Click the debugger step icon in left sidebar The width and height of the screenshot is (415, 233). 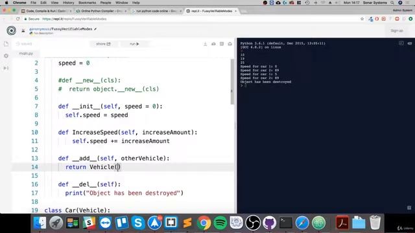coord(6,68)
